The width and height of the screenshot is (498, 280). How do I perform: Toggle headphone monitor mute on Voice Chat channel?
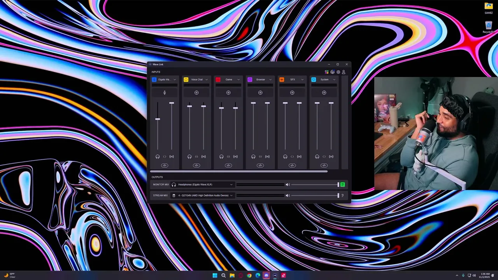click(189, 156)
